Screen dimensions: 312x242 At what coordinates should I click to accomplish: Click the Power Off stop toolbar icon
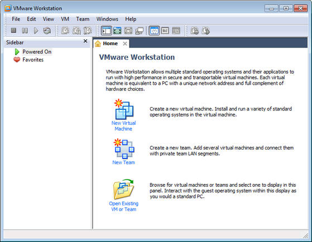pyautogui.click(x=13, y=31)
